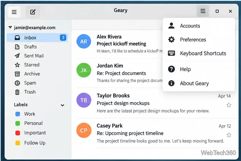241x161 pixels.
Task: Click the sender name Jordan Kim
Action: click(110, 66)
